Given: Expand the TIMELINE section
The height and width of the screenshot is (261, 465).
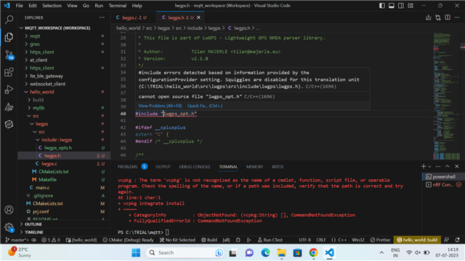Looking at the screenshot, I should click(x=34, y=232).
